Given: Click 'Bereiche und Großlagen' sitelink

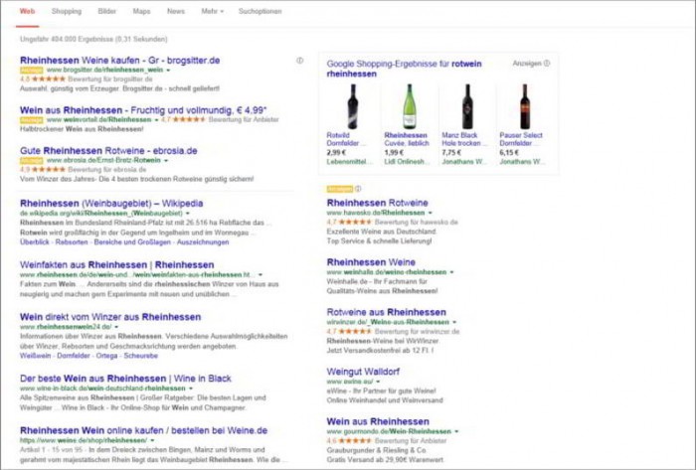Looking at the screenshot, I should point(132,242).
